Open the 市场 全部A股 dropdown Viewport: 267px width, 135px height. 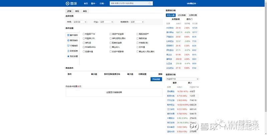click(x=80, y=22)
